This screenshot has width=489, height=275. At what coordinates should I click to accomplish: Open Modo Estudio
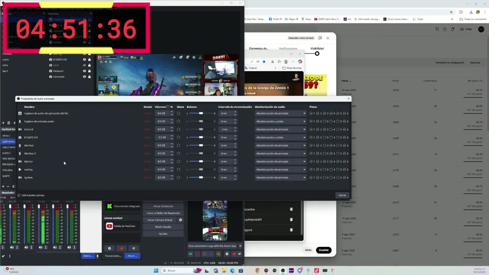[x=163, y=227]
